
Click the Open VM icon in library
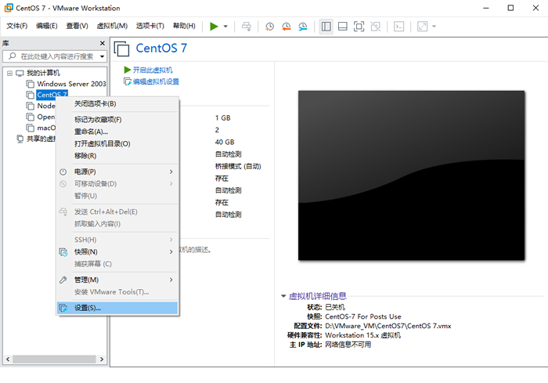[31, 117]
